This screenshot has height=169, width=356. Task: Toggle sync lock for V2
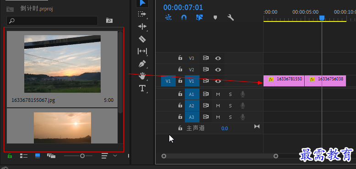point(206,69)
